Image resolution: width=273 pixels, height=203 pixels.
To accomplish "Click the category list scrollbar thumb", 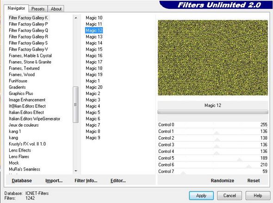I will click(75, 105).
